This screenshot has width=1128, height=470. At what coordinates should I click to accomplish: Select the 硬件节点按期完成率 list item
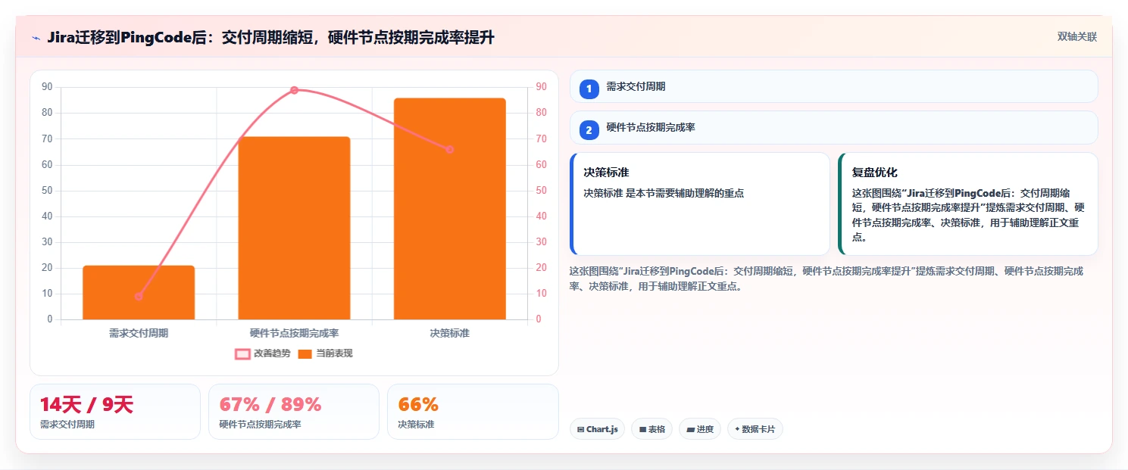[833, 127]
